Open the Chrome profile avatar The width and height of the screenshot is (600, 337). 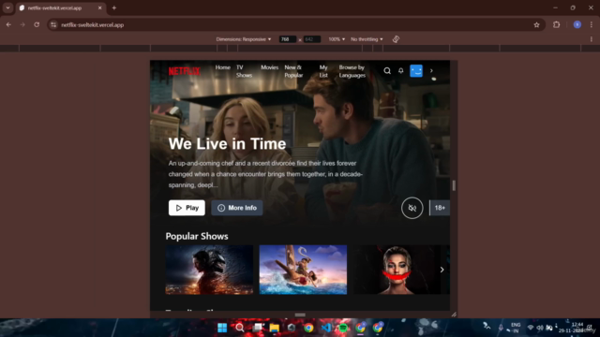577,25
